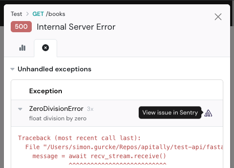The image size is (234, 168).
Task: Close the endpoint details dialog with the X
Action: click(x=218, y=17)
